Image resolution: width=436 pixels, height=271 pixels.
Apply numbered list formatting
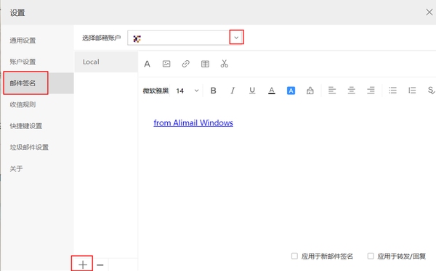tap(412, 91)
